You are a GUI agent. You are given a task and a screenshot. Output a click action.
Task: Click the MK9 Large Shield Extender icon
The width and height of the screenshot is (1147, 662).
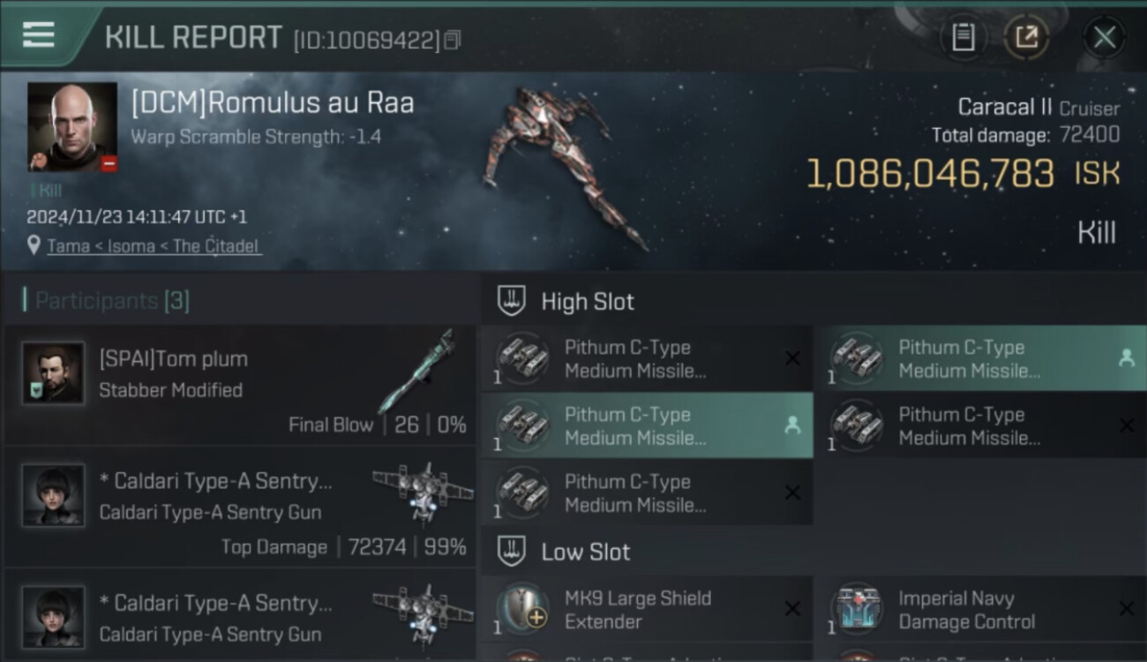(x=522, y=609)
